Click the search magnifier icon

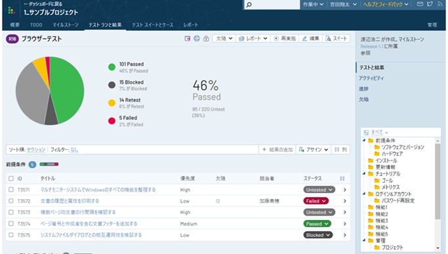tap(249, 5)
